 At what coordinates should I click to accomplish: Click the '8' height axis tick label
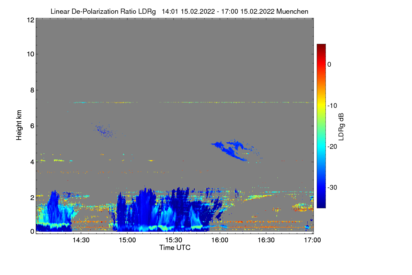pyautogui.click(x=32, y=90)
